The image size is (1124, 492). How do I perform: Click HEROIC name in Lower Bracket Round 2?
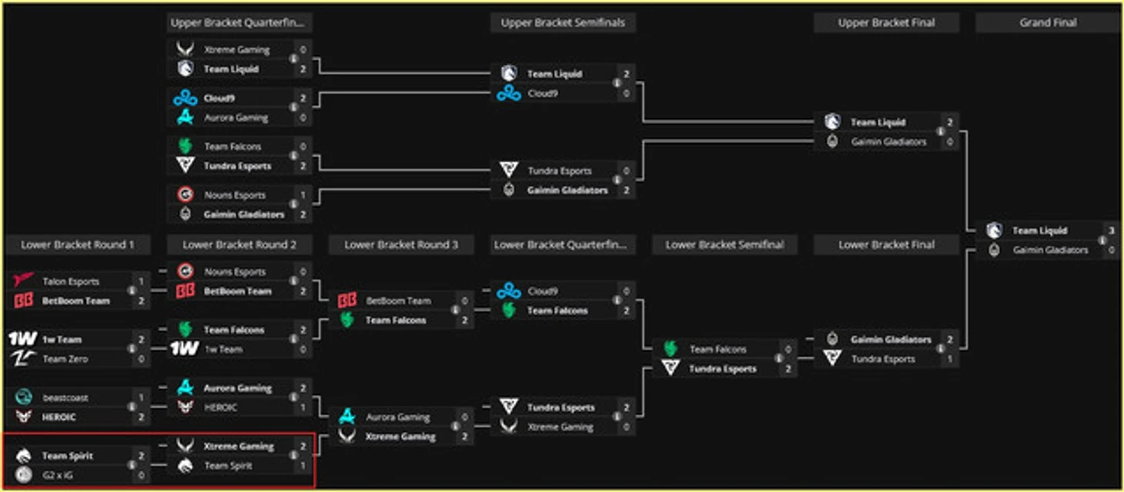220,407
